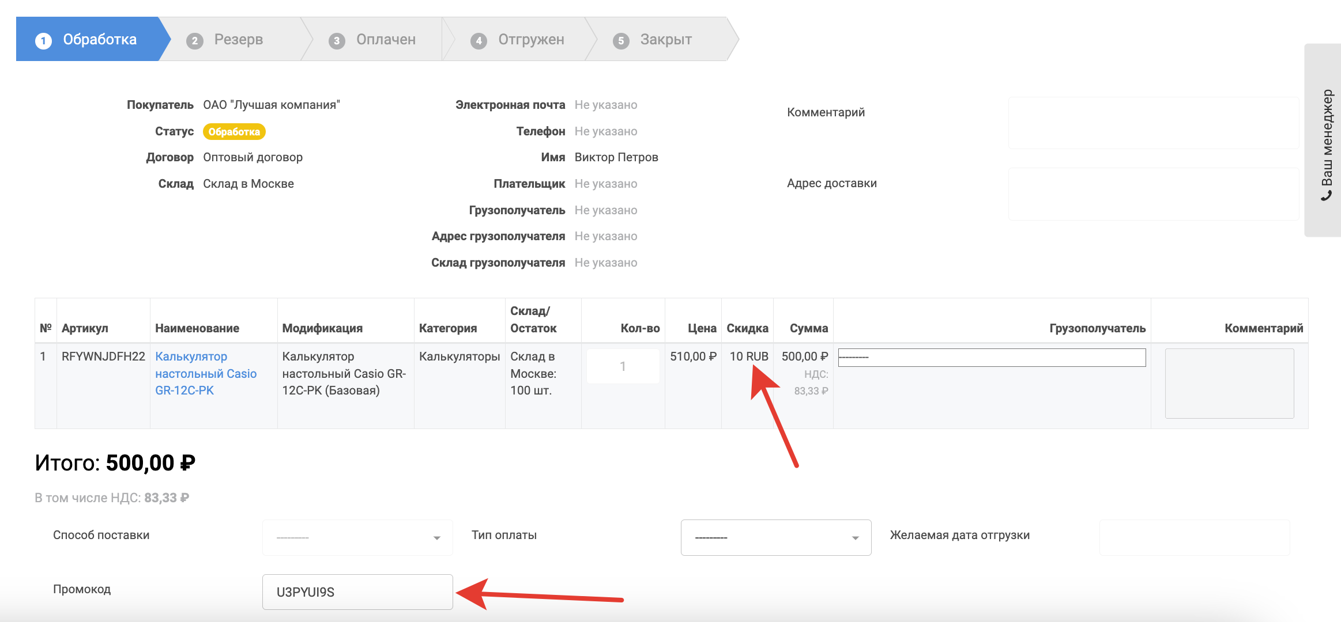Click the step number 1 circle icon
Viewport: 1341px width, 622px height.
(43, 40)
